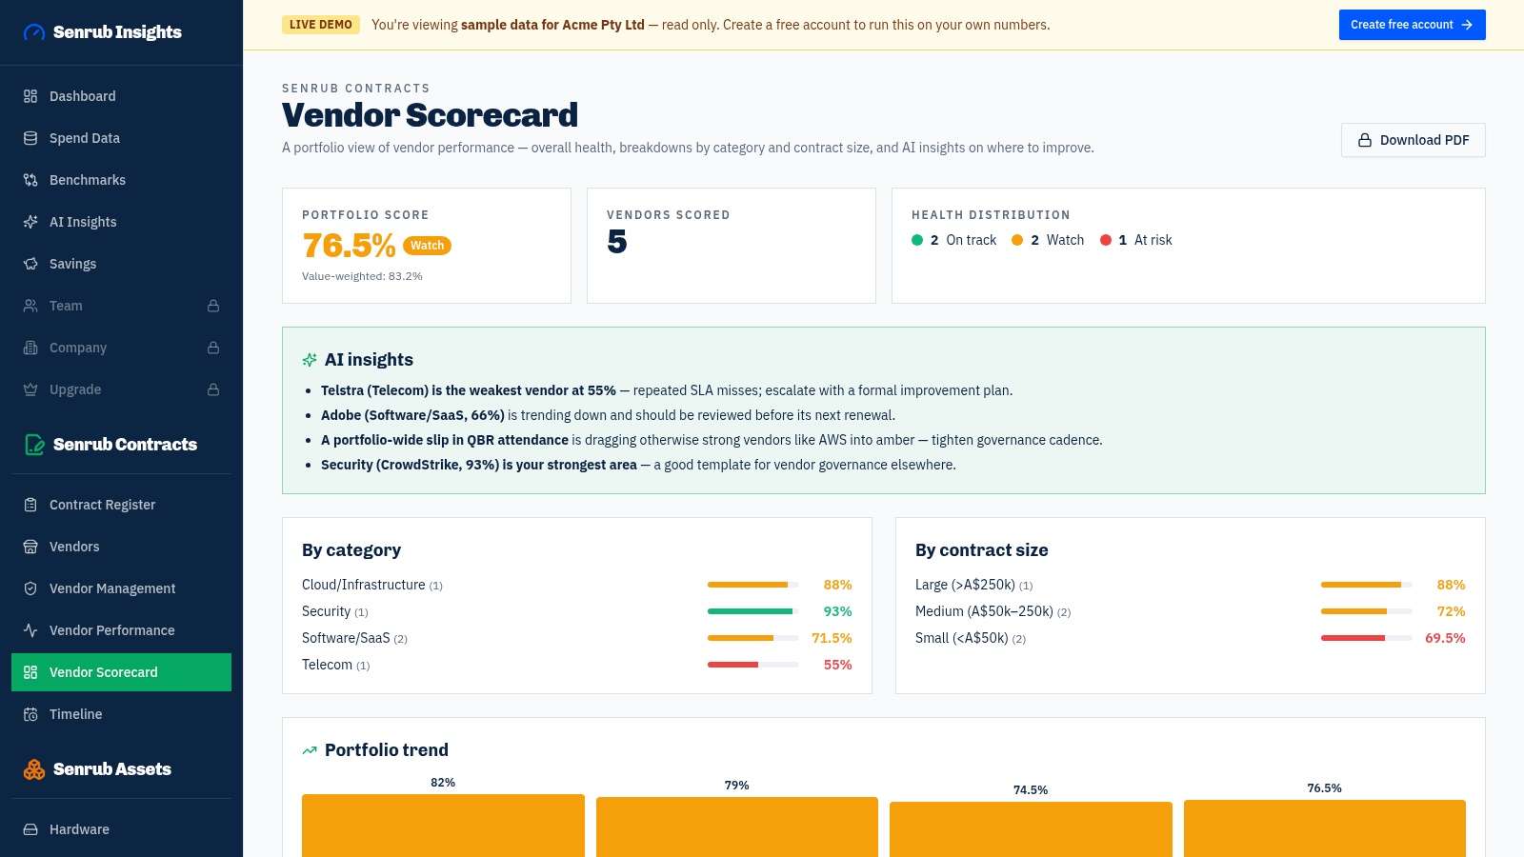Screen dimensions: 1524x857
Task: Click the Hardware drive icon
Action: [x=30, y=829]
